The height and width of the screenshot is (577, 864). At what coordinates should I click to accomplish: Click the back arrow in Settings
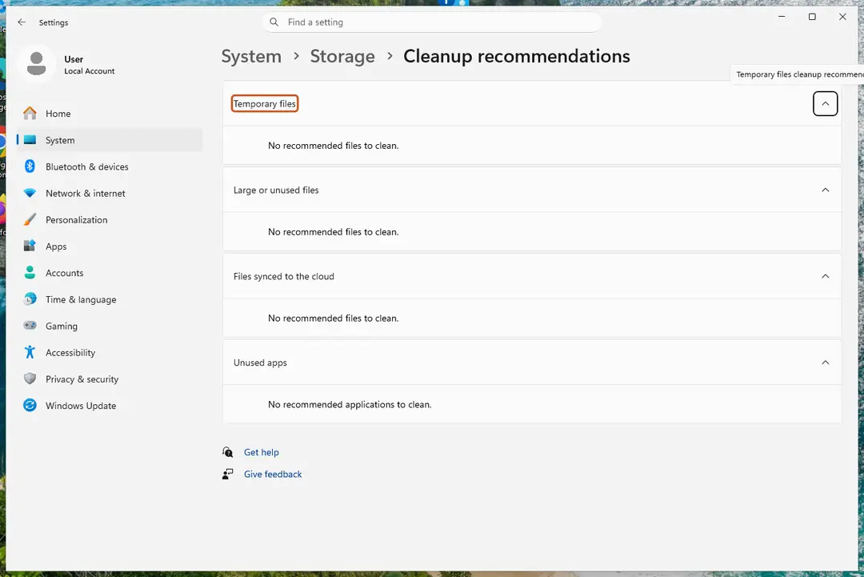[22, 22]
